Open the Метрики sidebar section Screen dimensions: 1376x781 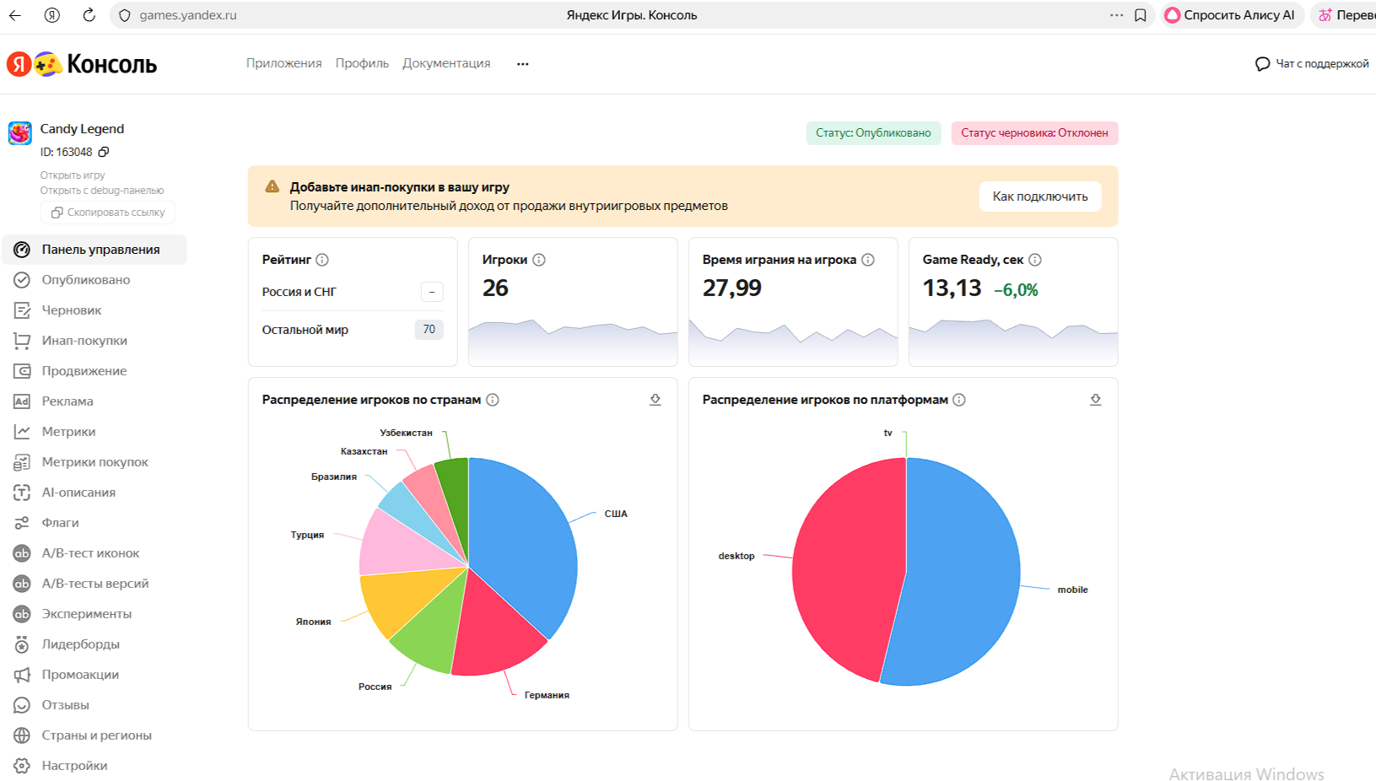(68, 432)
